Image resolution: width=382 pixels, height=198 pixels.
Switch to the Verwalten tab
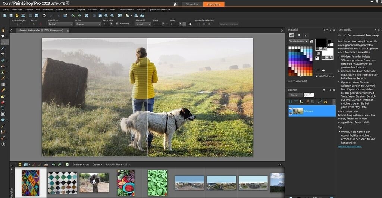[192, 4]
